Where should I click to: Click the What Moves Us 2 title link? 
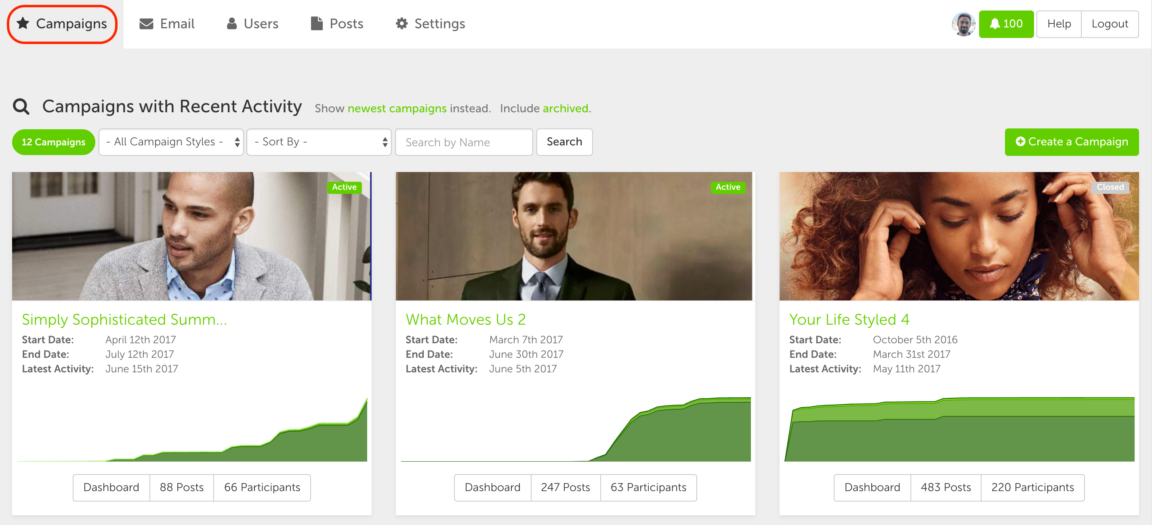point(466,319)
